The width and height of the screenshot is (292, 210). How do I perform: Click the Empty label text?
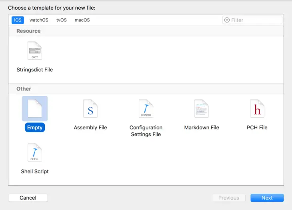34,127
